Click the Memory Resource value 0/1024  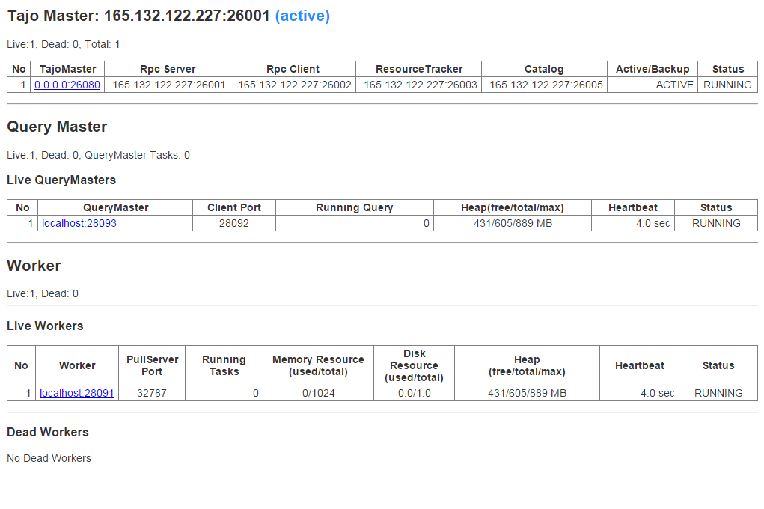pyautogui.click(x=318, y=393)
